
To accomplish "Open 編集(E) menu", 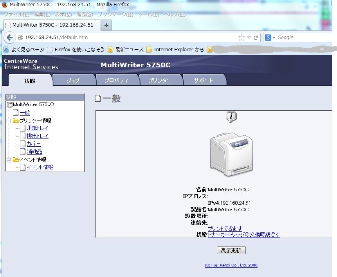I will click(x=42, y=14).
